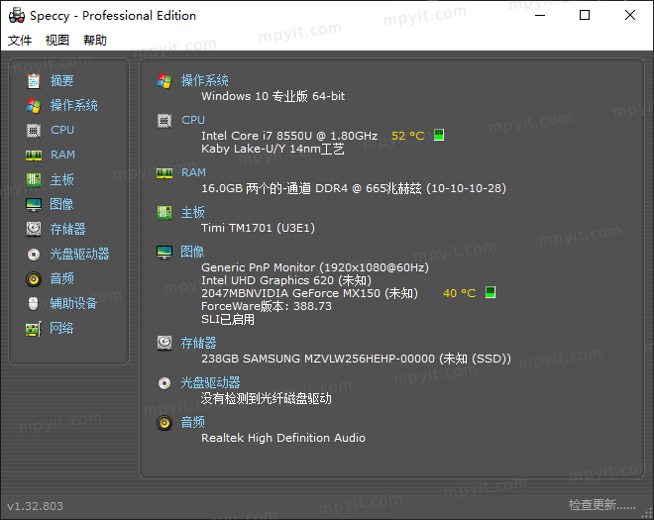Click the Intel UHD Graphics 620 line
Viewport: 654px width, 520px height.
coord(286,280)
